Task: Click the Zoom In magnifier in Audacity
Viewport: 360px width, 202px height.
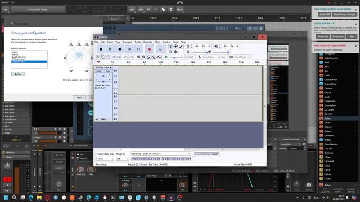Action: tap(139, 57)
